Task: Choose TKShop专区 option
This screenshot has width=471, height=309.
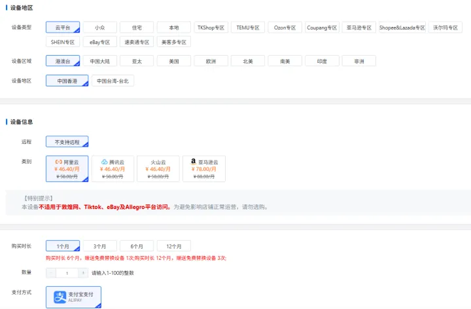Action: point(211,27)
